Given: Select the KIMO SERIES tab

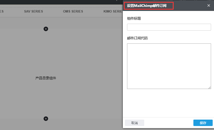Looking at the screenshot, I should point(113,11).
